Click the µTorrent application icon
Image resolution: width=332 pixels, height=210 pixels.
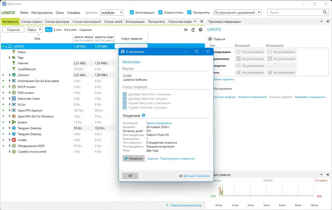[14, 75]
